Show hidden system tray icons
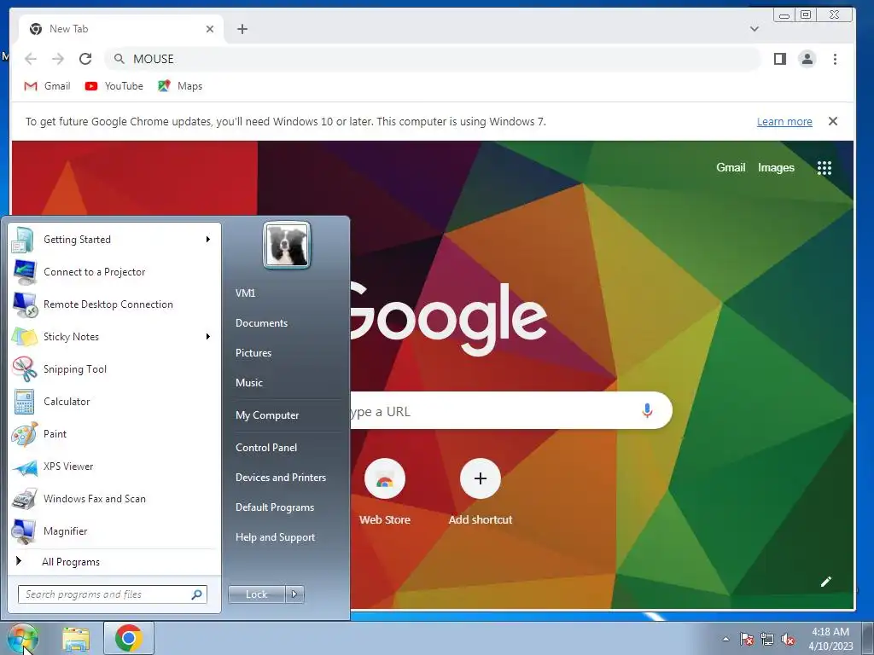The image size is (874, 655). tap(725, 639)
